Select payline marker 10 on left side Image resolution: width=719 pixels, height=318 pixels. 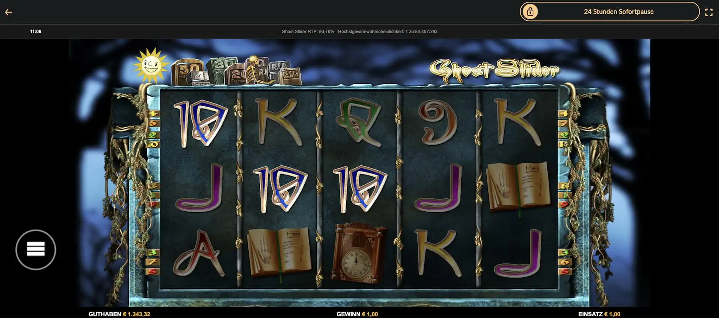pos(154,145)
